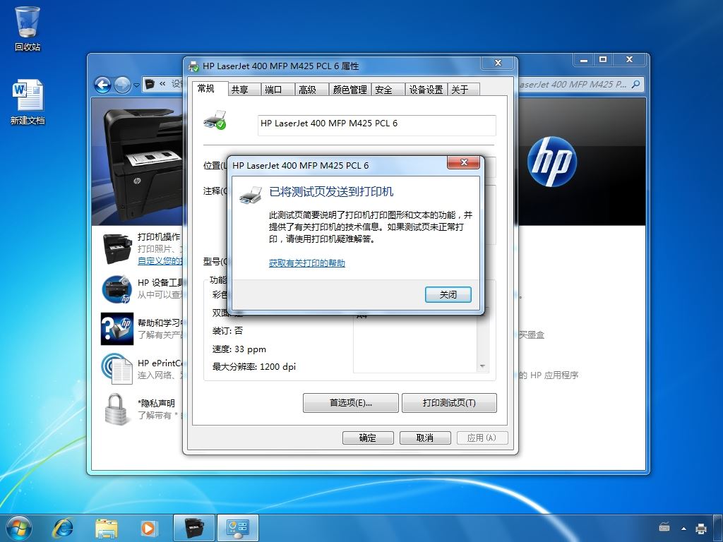The width and height of the screenshot is (723, 542).
Task: Click the HP printer taskbar button
Action: (x=193, y=528)
